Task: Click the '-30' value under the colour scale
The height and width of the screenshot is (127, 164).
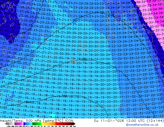Action: 23,126
